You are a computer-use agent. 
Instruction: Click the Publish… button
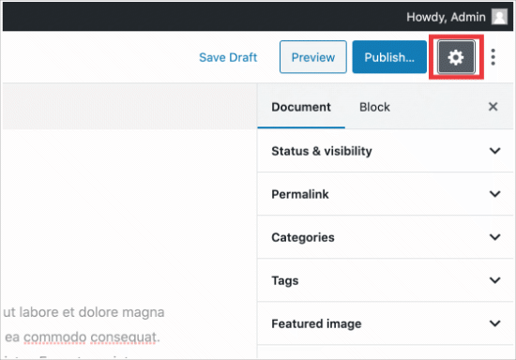(x=389, y=57)
